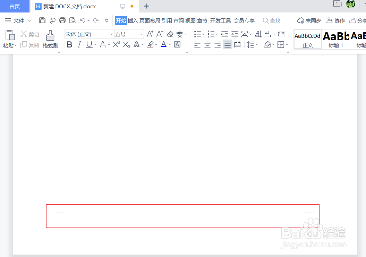This screenshot has width=366, height=257.
Task: Apply blue font color A
Action: point(164,44)
